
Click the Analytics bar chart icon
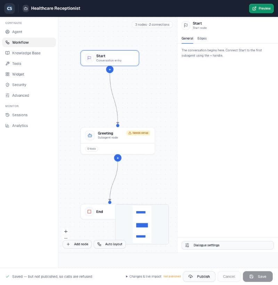[7, 126]
